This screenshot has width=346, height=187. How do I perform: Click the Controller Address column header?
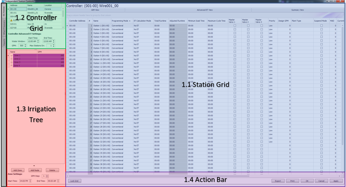78,21
